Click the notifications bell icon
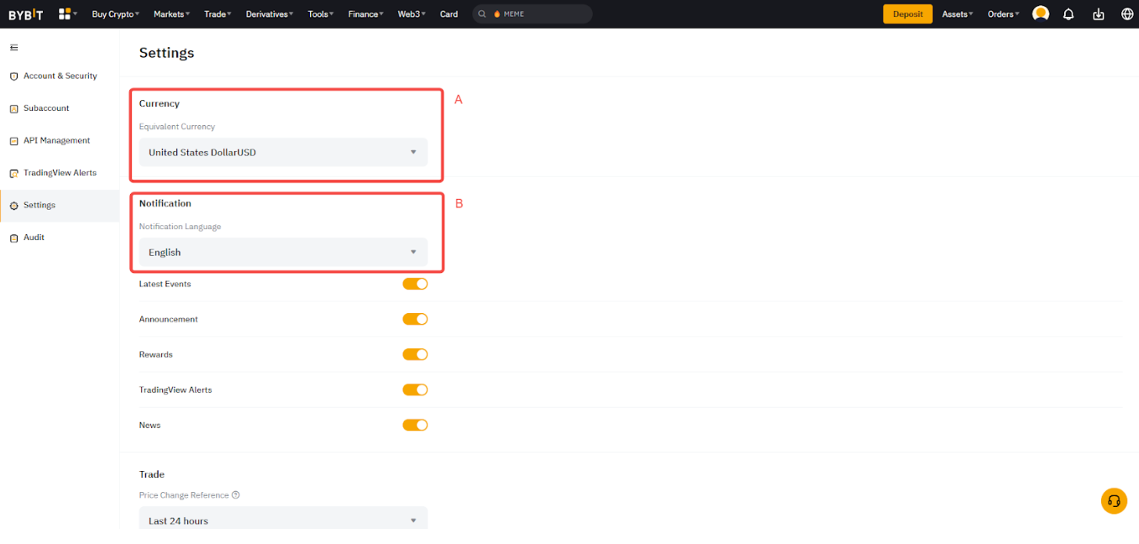The width and height of the screenshot is (1139, 544). pyautogui.click(x=1068, y=14)
